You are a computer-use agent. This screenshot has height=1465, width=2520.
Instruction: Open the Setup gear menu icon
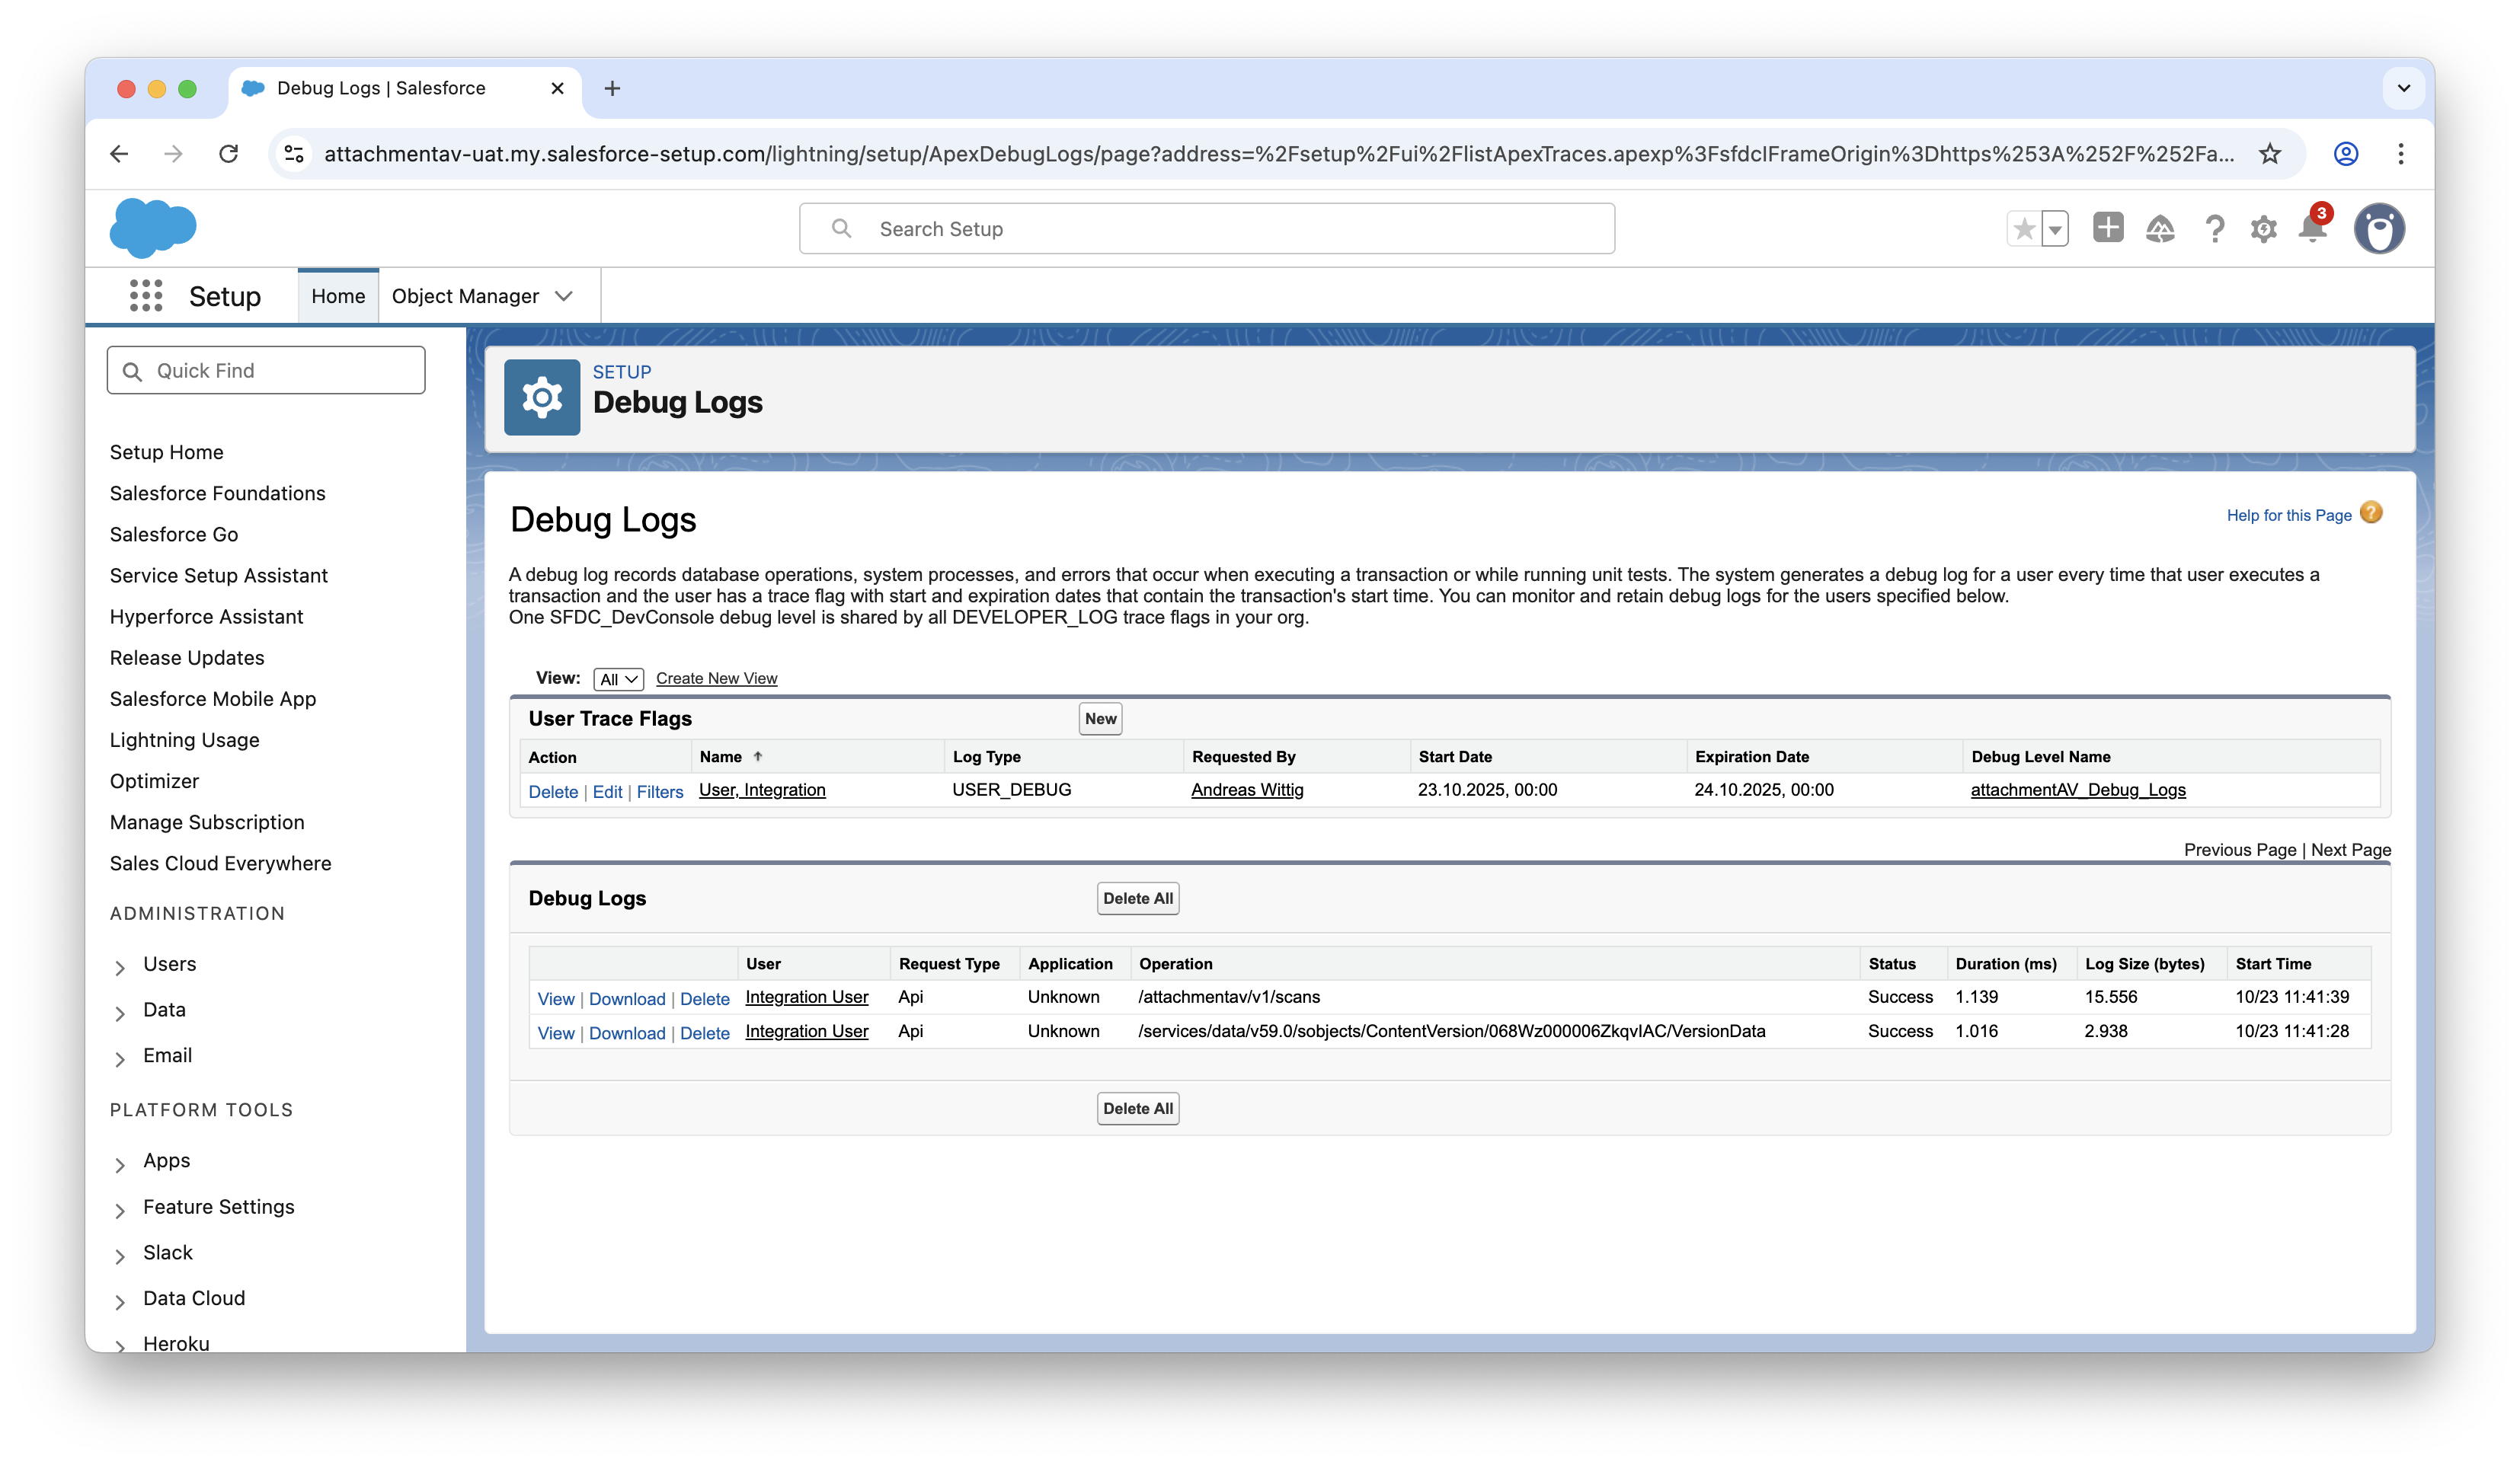[x=2263, y=229]
